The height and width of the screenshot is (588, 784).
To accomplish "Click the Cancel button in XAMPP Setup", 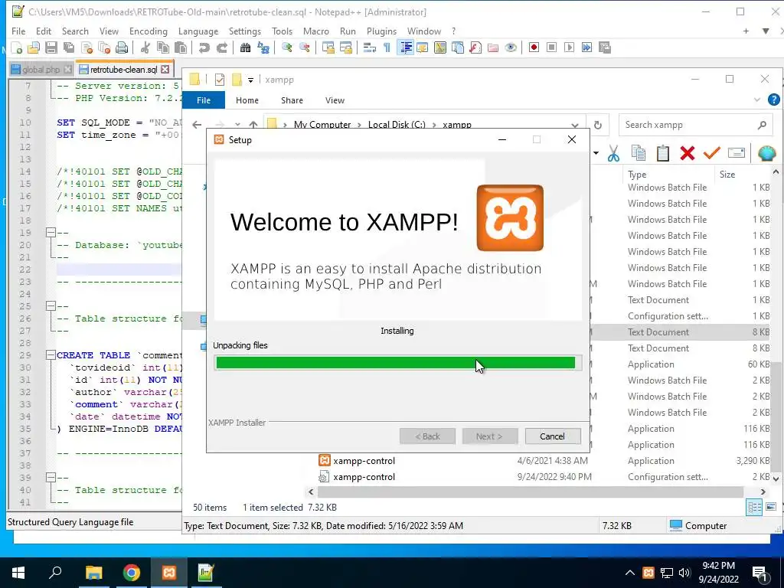I will point(553,436).
